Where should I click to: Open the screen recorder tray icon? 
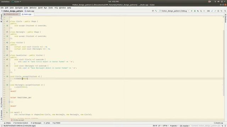pyautogui.click(x=210, y=1)
